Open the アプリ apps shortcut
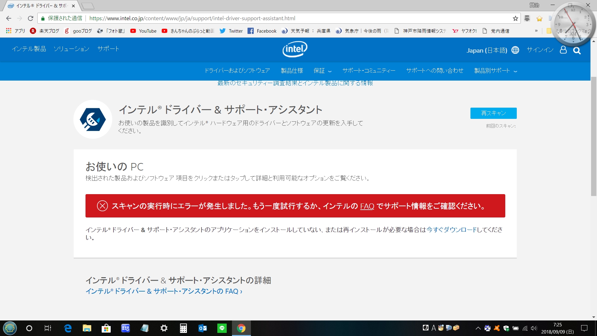The height and width of the screenshot is (336, 597). coord(16,31)
